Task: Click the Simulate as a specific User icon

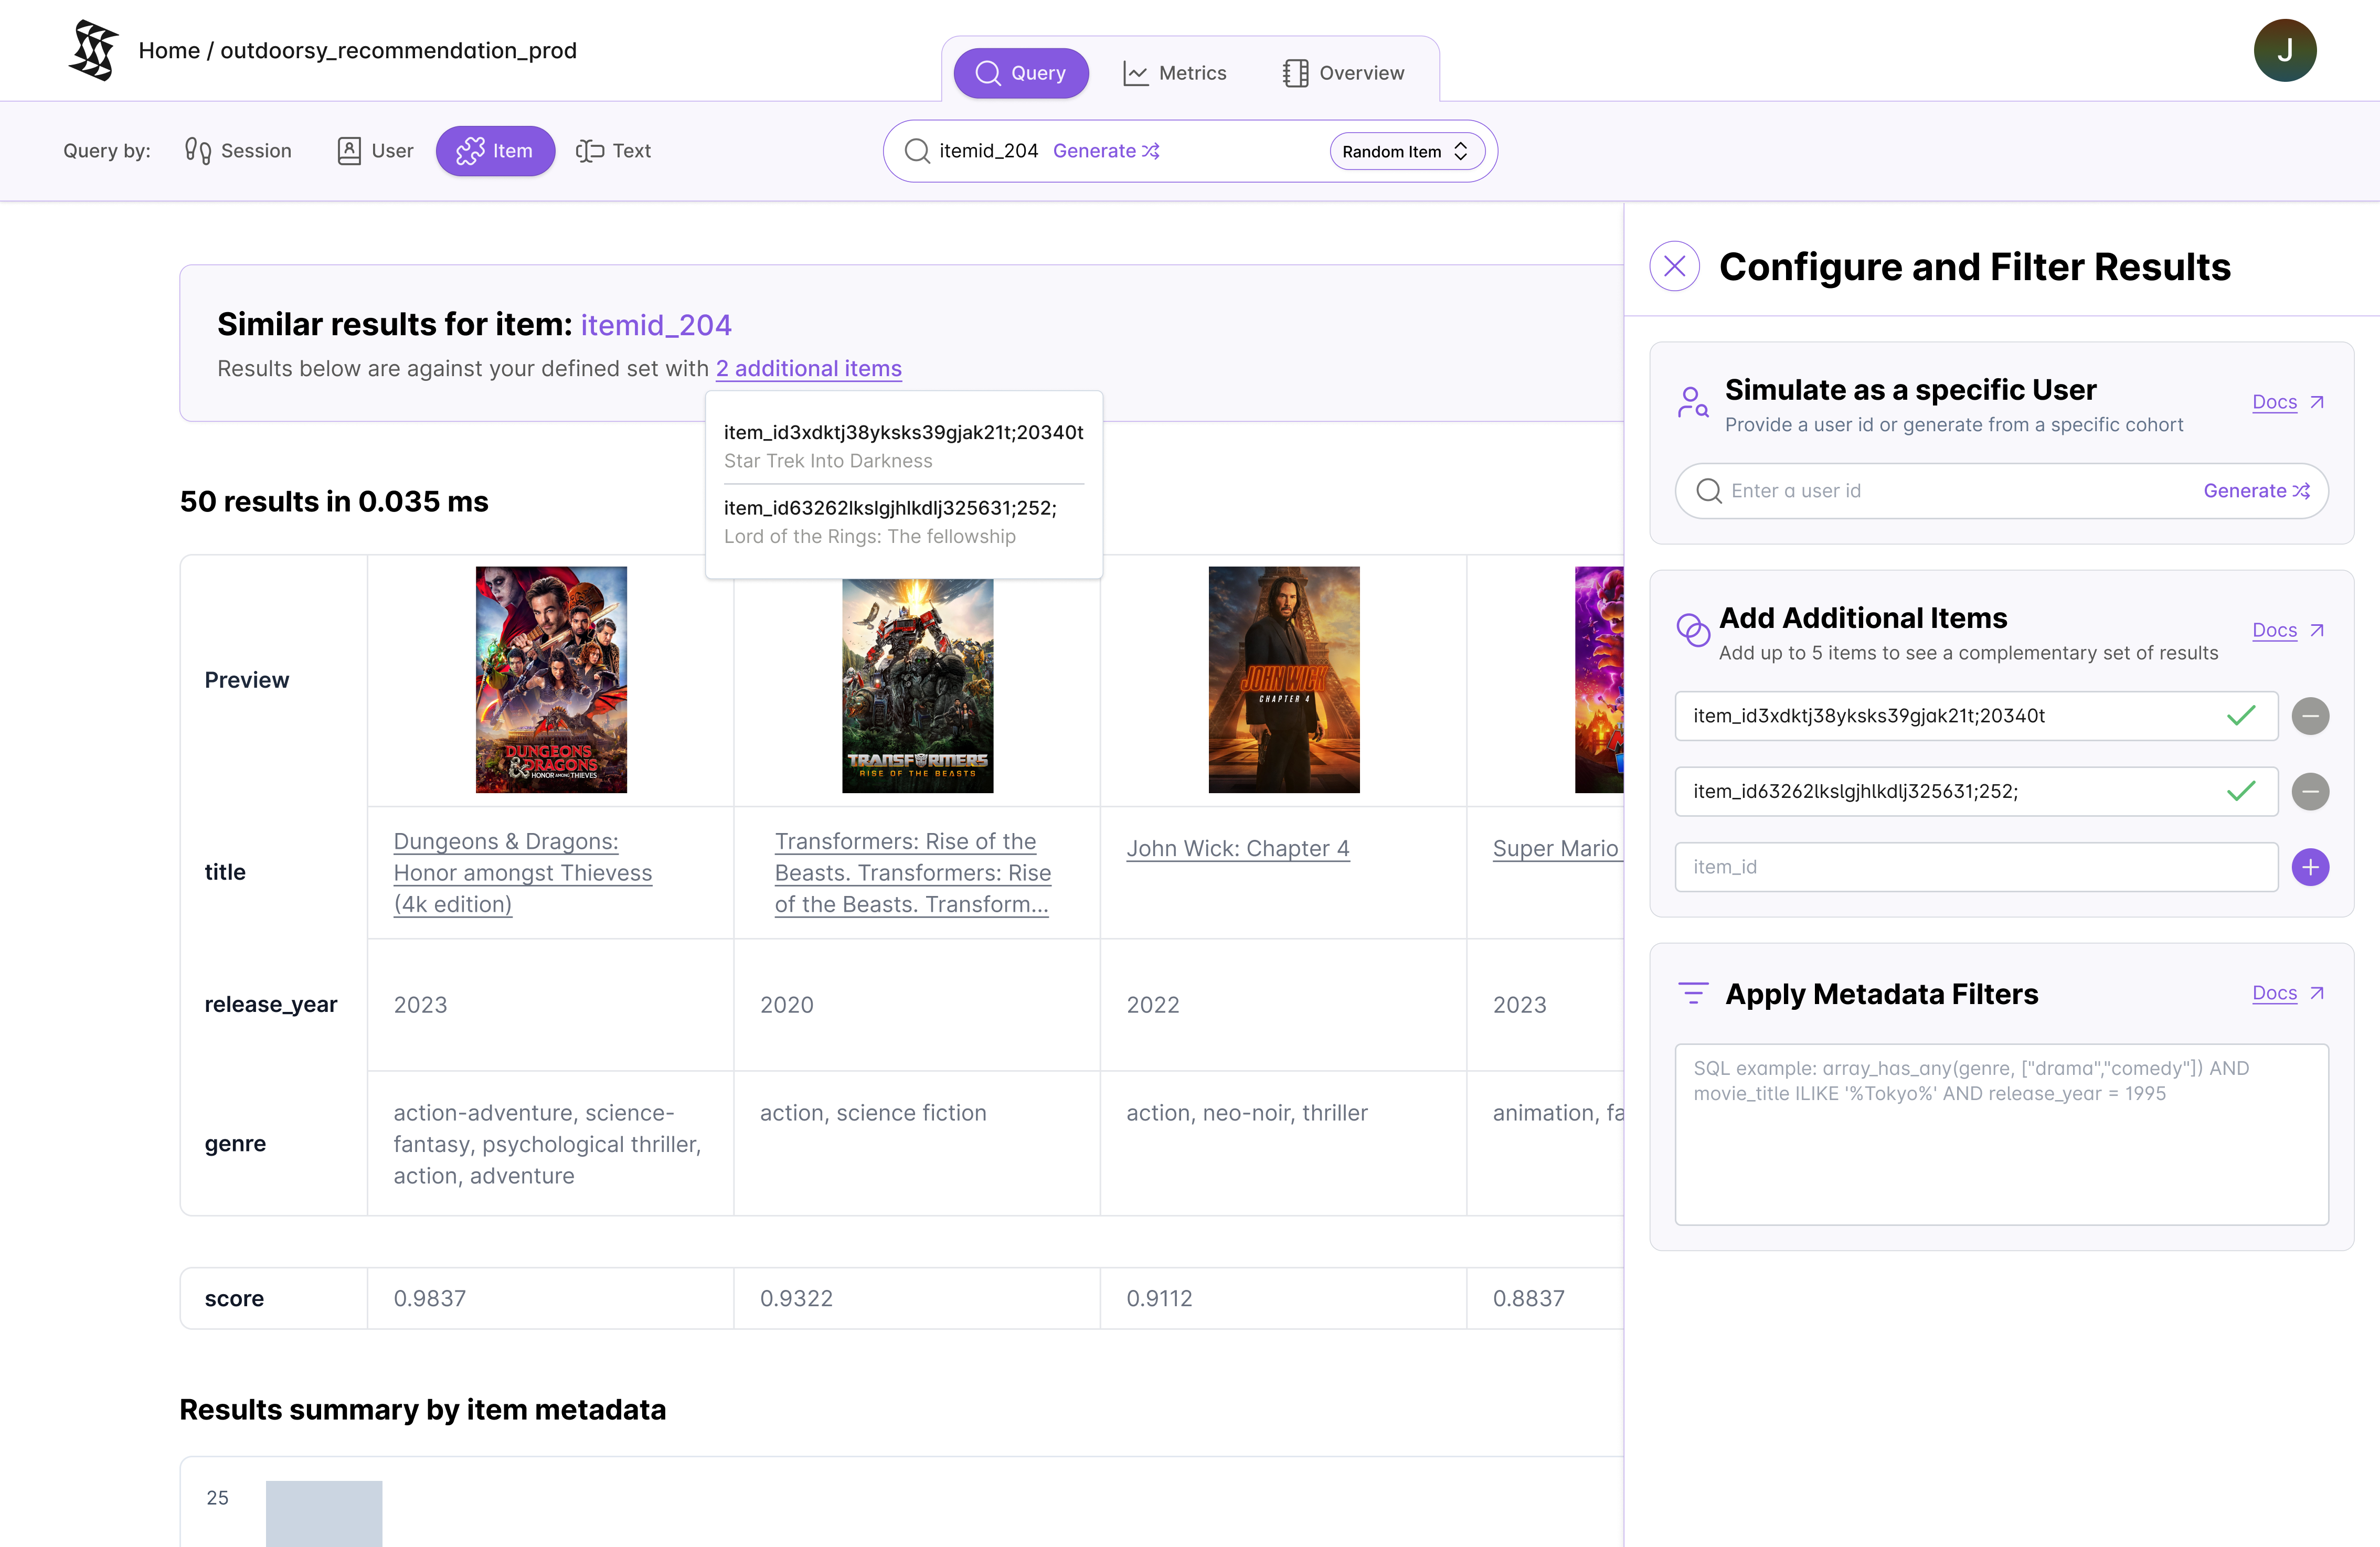Action: (1693, 403)
